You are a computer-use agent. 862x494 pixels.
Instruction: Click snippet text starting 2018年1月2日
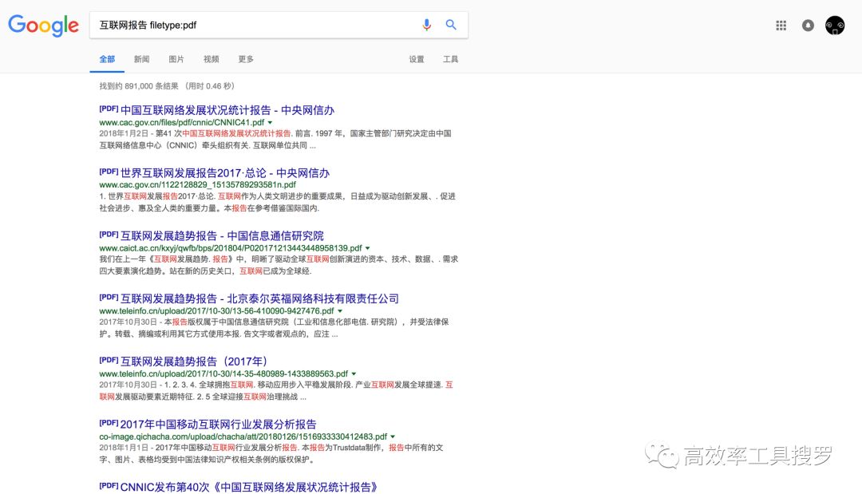pos(275,140)
